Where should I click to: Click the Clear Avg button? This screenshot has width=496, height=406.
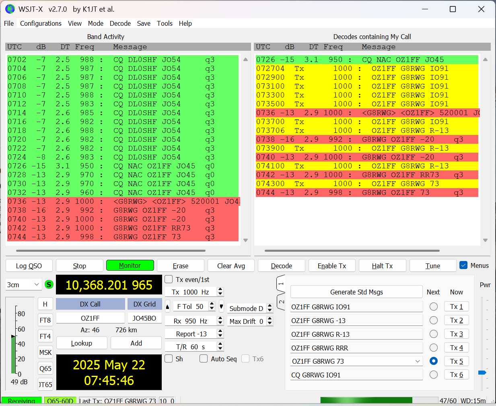(231, 266)
